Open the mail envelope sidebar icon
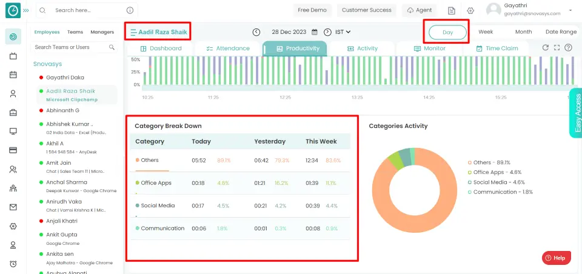 coord(13,207)
